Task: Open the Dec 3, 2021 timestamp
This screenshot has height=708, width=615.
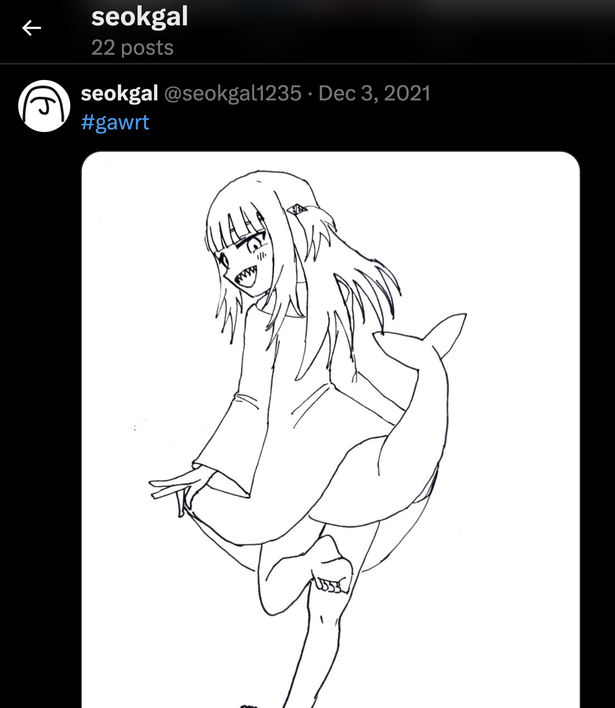Action: pos(374,93)
